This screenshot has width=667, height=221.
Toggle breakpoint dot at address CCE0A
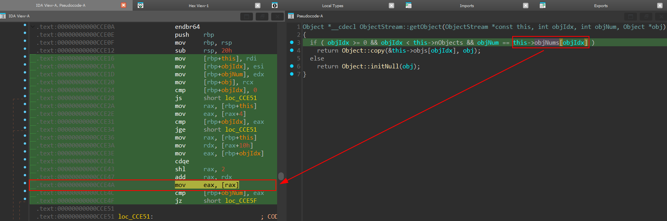tap(25, 25)
